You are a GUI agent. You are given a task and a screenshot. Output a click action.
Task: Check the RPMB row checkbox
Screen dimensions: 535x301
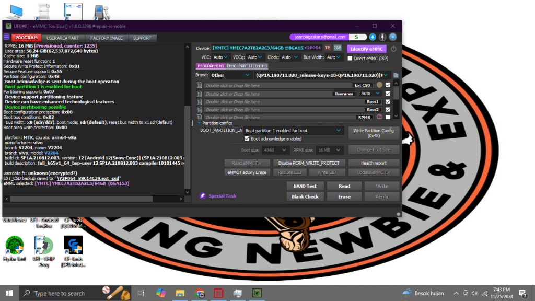[x=388, y=117]
